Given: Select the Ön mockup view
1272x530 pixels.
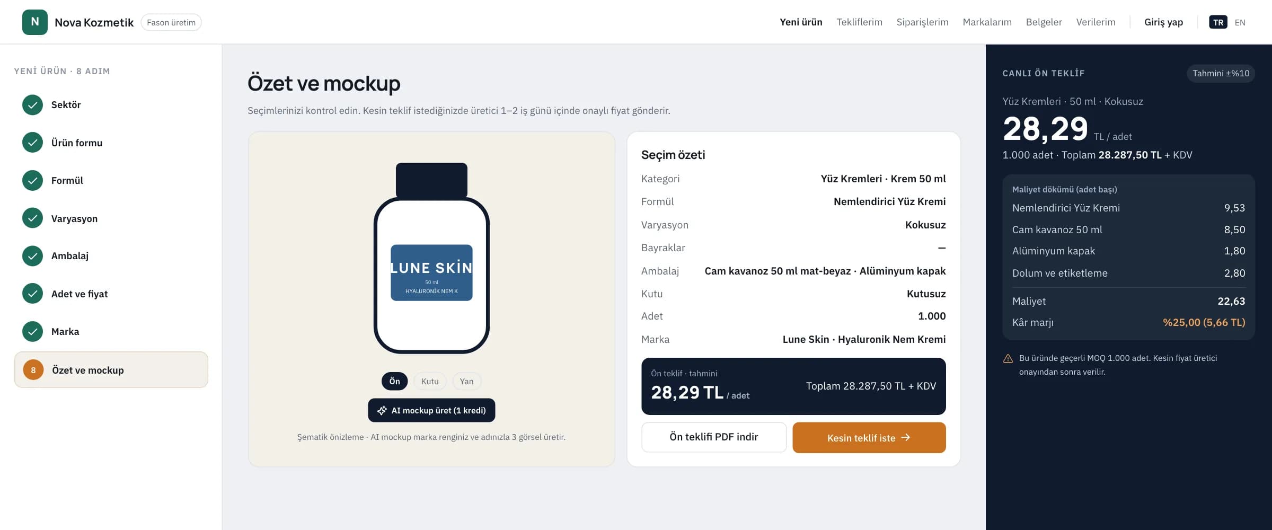Looking at the screenshot, I should [395, 382].
